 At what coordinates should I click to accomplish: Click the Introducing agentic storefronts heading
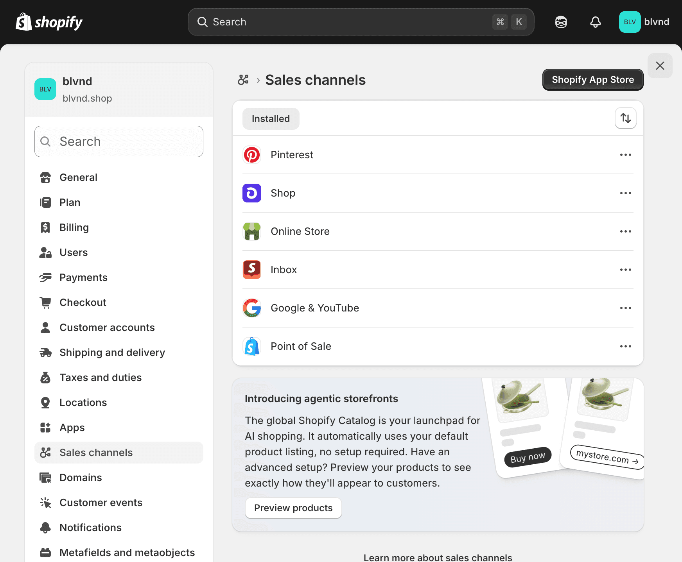click(x=321, y=399)
